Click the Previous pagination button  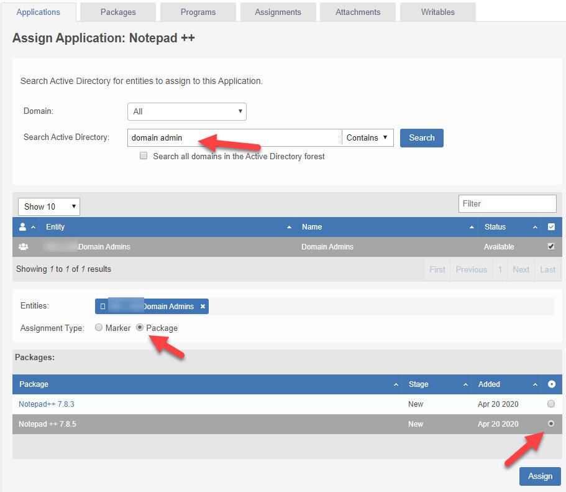(472, 270)
